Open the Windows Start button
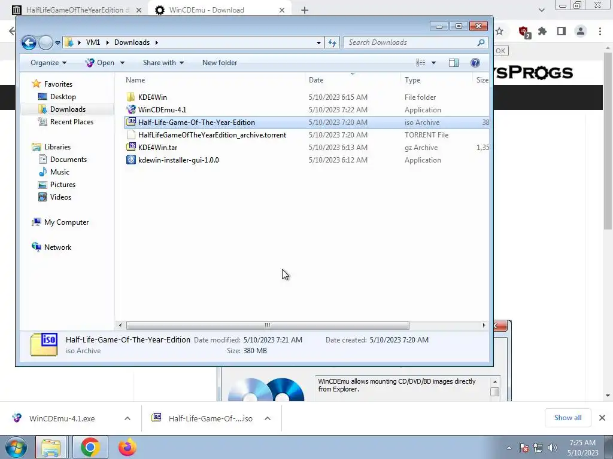This screenshot has height=459, width=613. [x=16, y=447]
